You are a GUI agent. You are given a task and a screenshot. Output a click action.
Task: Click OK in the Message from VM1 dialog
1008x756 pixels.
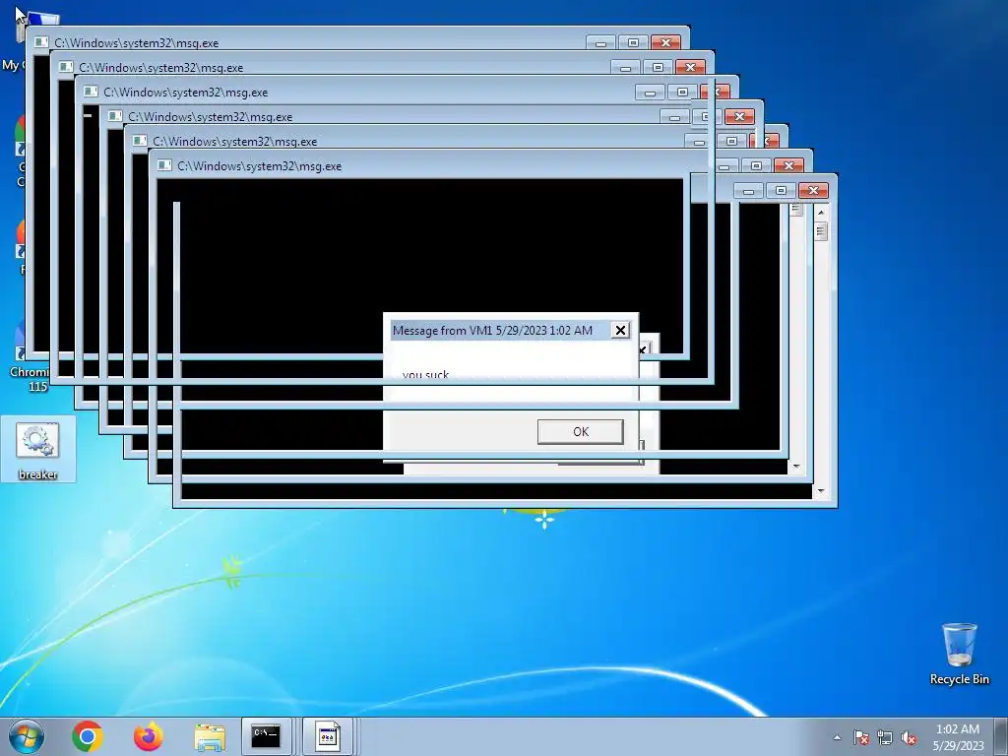(581, 431)
